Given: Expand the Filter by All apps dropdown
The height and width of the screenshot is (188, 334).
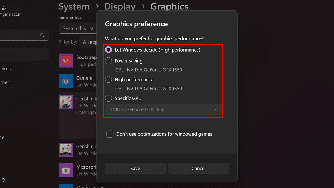Looking at the screenshot, I should click(x=89, y=42).
